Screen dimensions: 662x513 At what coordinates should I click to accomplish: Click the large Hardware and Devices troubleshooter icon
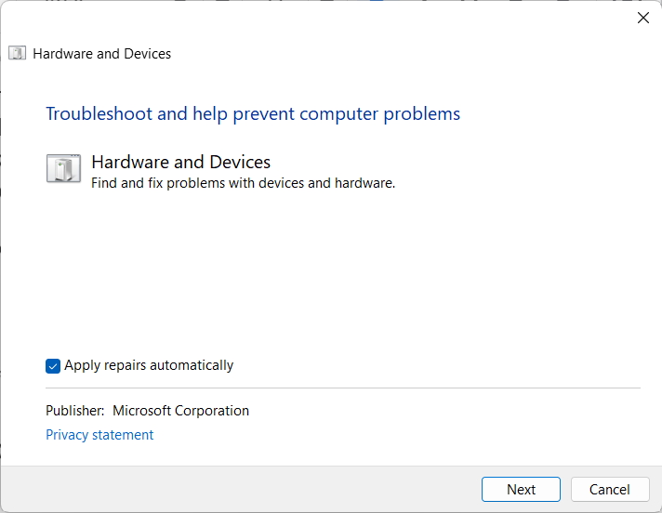63,169
